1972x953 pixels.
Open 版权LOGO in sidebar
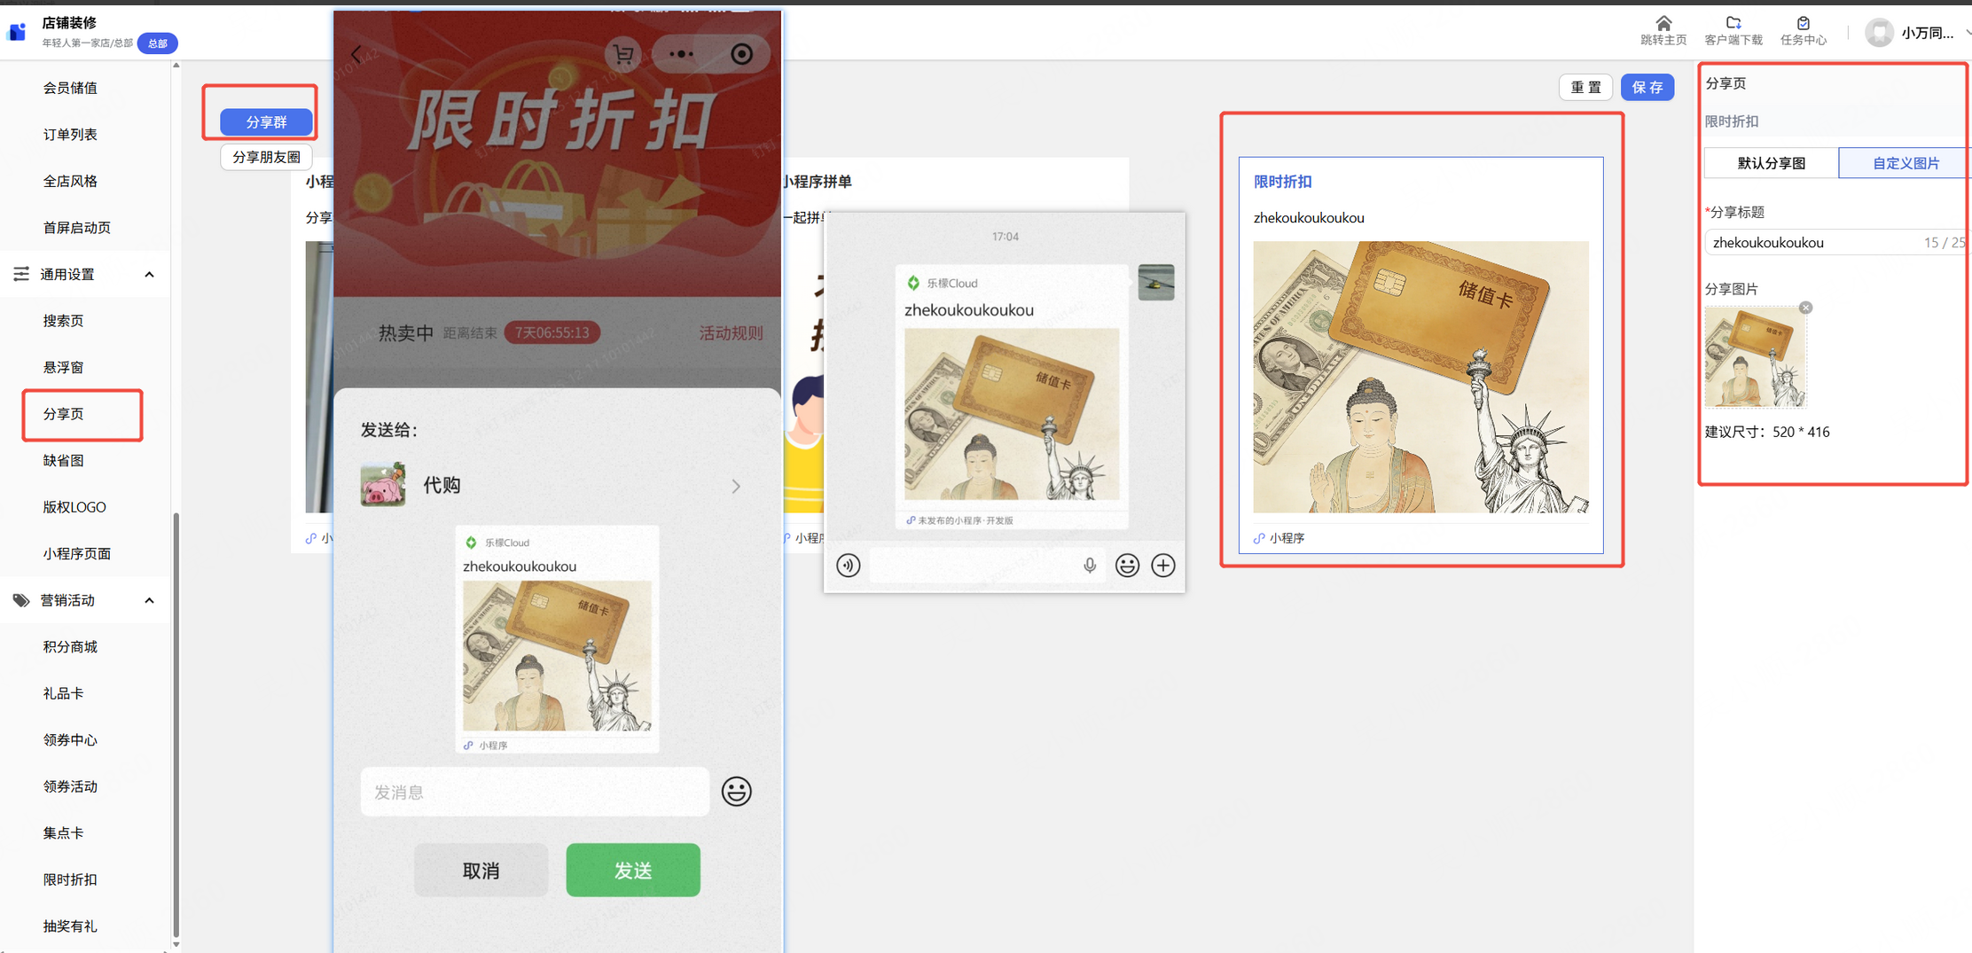pyautogui.click(x=74, y=507)
